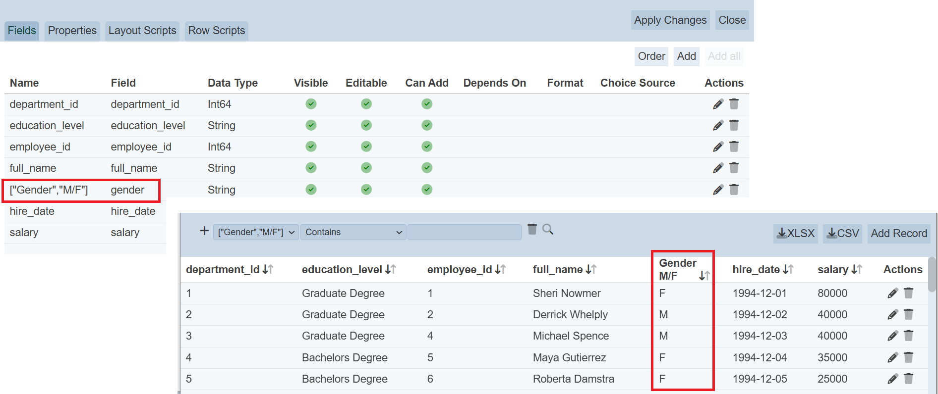
Task: Toggle Visible checkmark for department_id
Action: click(311, 104)
